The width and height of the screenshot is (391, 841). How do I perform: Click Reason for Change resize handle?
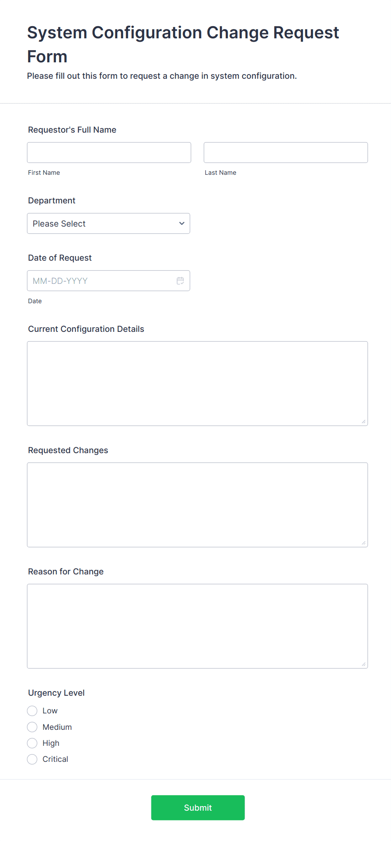pos(364,664)
